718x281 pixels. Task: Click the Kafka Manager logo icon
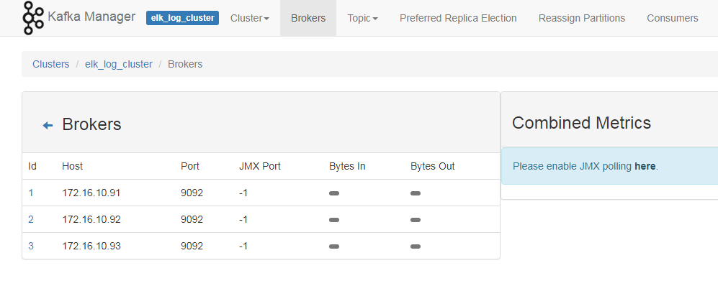coord(33,18)
